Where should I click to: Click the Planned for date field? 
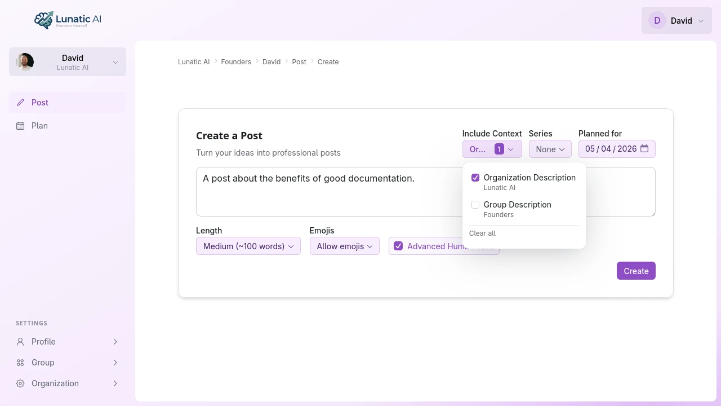(617, 149)
